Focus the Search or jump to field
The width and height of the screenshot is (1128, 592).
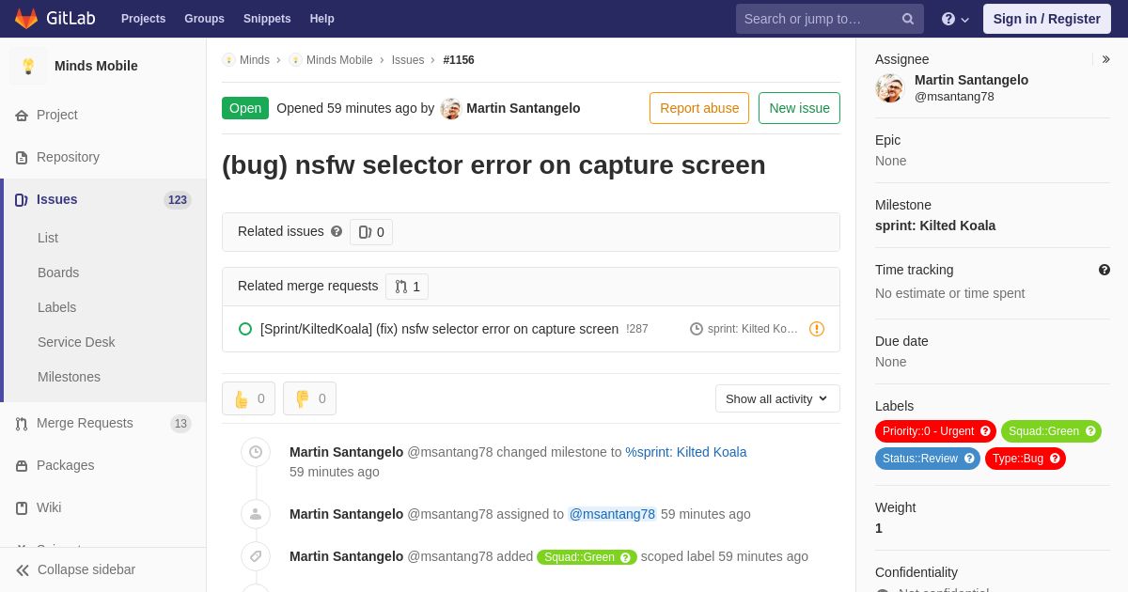coord(818,19)
